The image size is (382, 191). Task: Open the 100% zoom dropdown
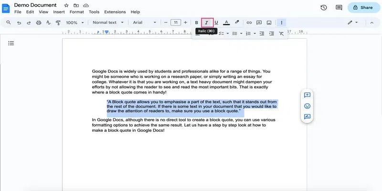pyautogui.click(x=75, y=22)
